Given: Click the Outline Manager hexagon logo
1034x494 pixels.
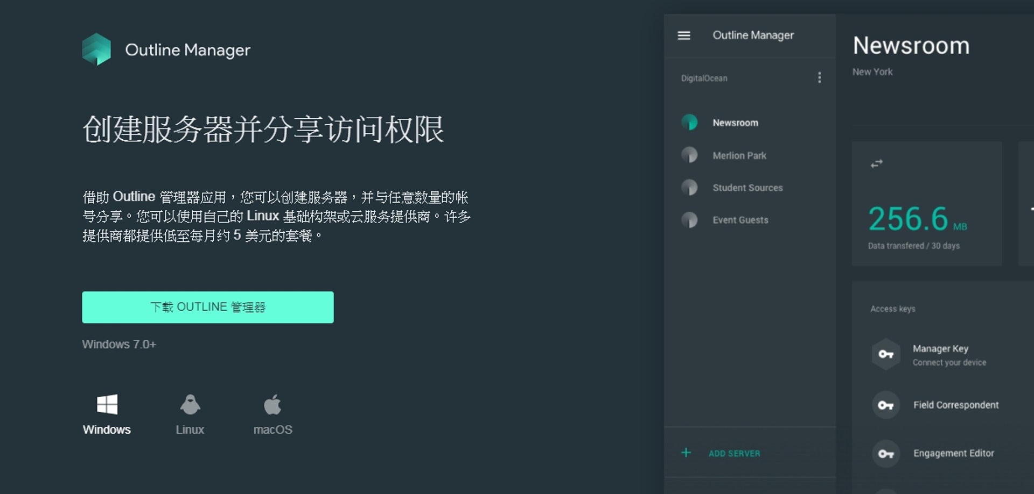Looking at the screenshot, I should 96,49.
